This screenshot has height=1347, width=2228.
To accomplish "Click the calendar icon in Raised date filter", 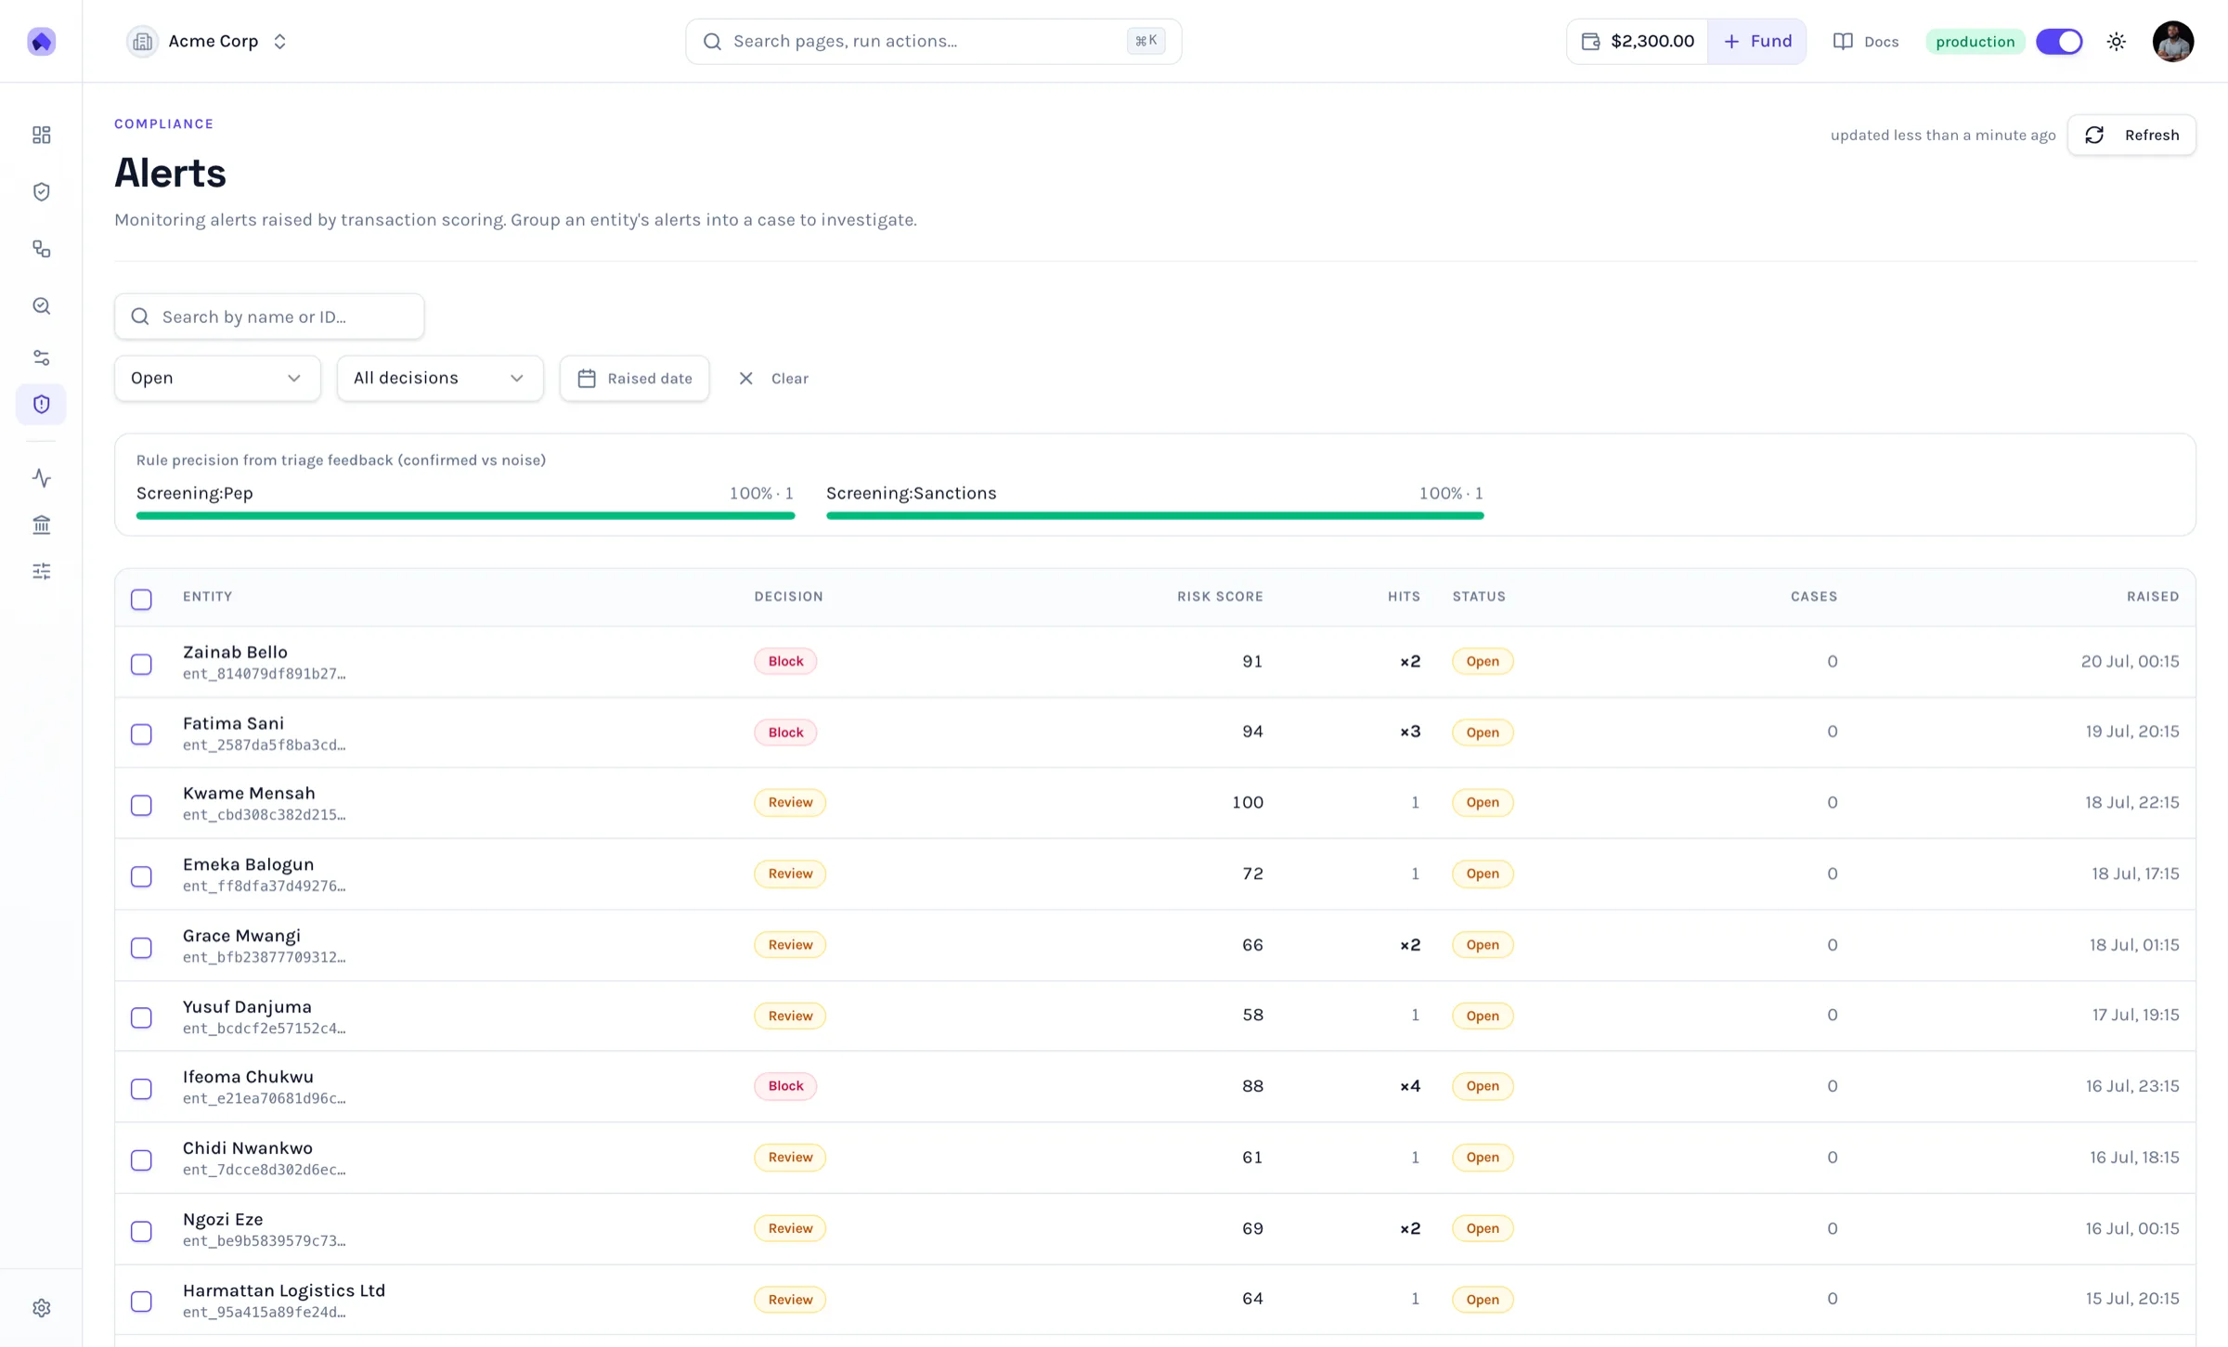I will [587, 378].
